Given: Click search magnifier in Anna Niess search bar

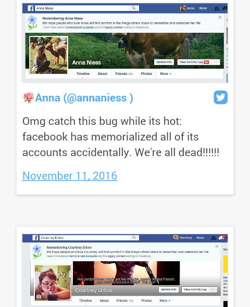Looking at the screenshot, I should coord(134,8).
